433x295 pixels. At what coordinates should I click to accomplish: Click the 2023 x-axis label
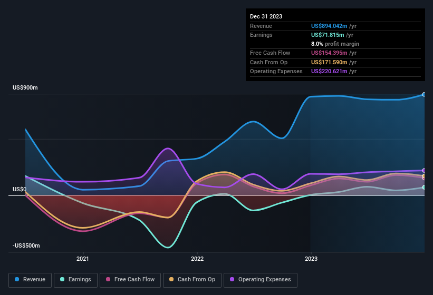pyautogui.click(x=311, y=259)
